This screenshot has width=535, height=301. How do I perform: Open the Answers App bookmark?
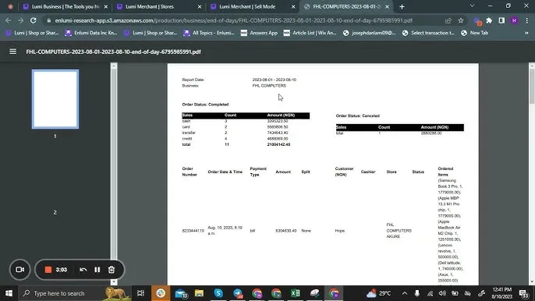click(x=259, y=33)
